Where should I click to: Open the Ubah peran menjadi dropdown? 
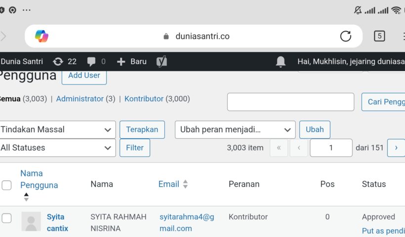(x=235, y=130)
